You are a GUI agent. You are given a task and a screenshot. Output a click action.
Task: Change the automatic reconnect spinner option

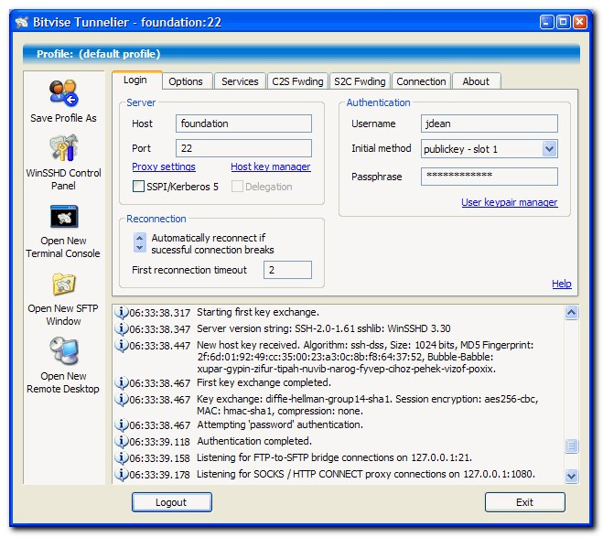(x=140, y=242)
